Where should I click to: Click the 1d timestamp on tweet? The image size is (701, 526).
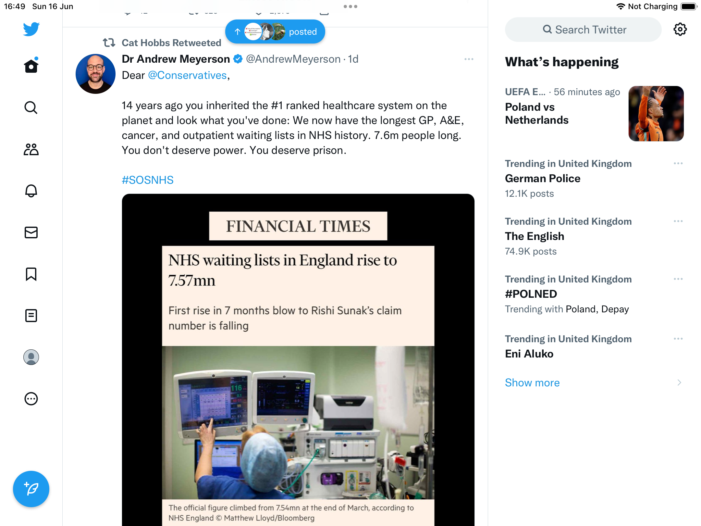pyautogui.click(x=353, y=59)
